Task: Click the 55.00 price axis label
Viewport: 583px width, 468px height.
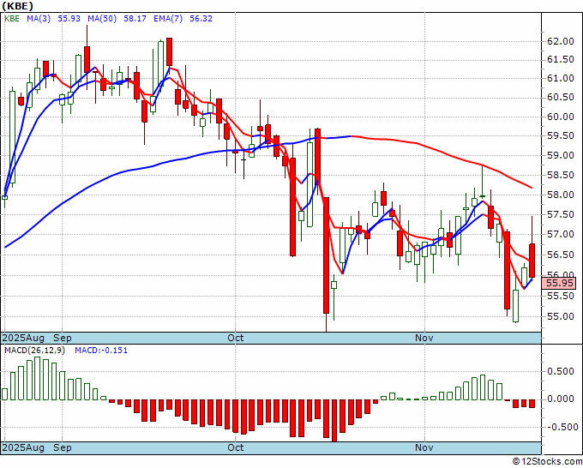Action: [x=561, y=316]
